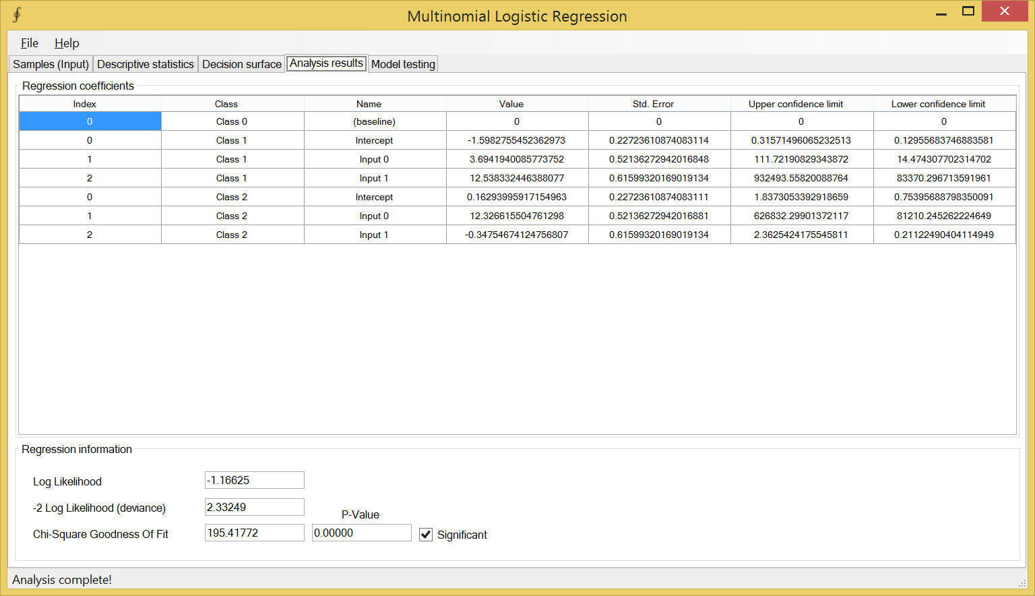Open the File menu
1035x596 pixels.
pyautogui.click(x=29, y=42)
